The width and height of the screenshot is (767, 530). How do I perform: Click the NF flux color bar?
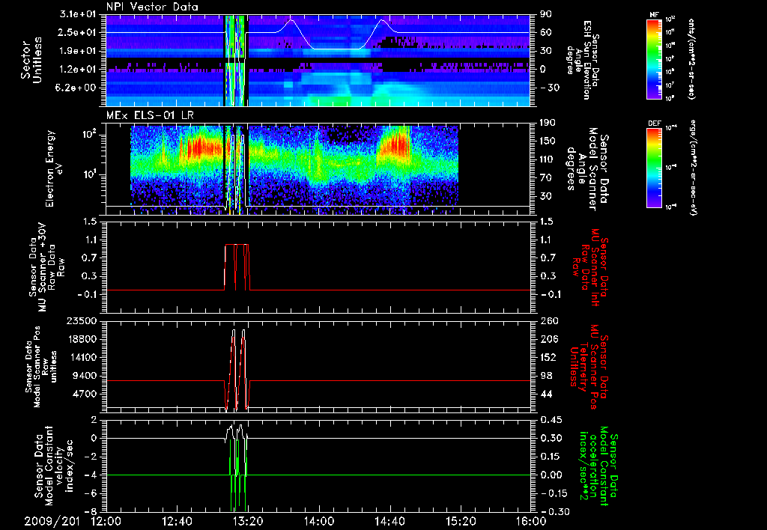pos(655,58)
